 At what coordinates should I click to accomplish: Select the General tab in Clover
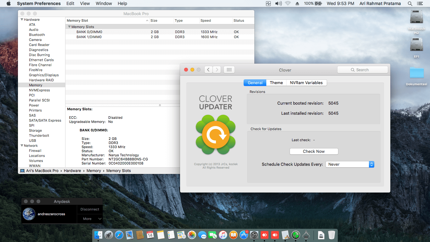point(255,83)
